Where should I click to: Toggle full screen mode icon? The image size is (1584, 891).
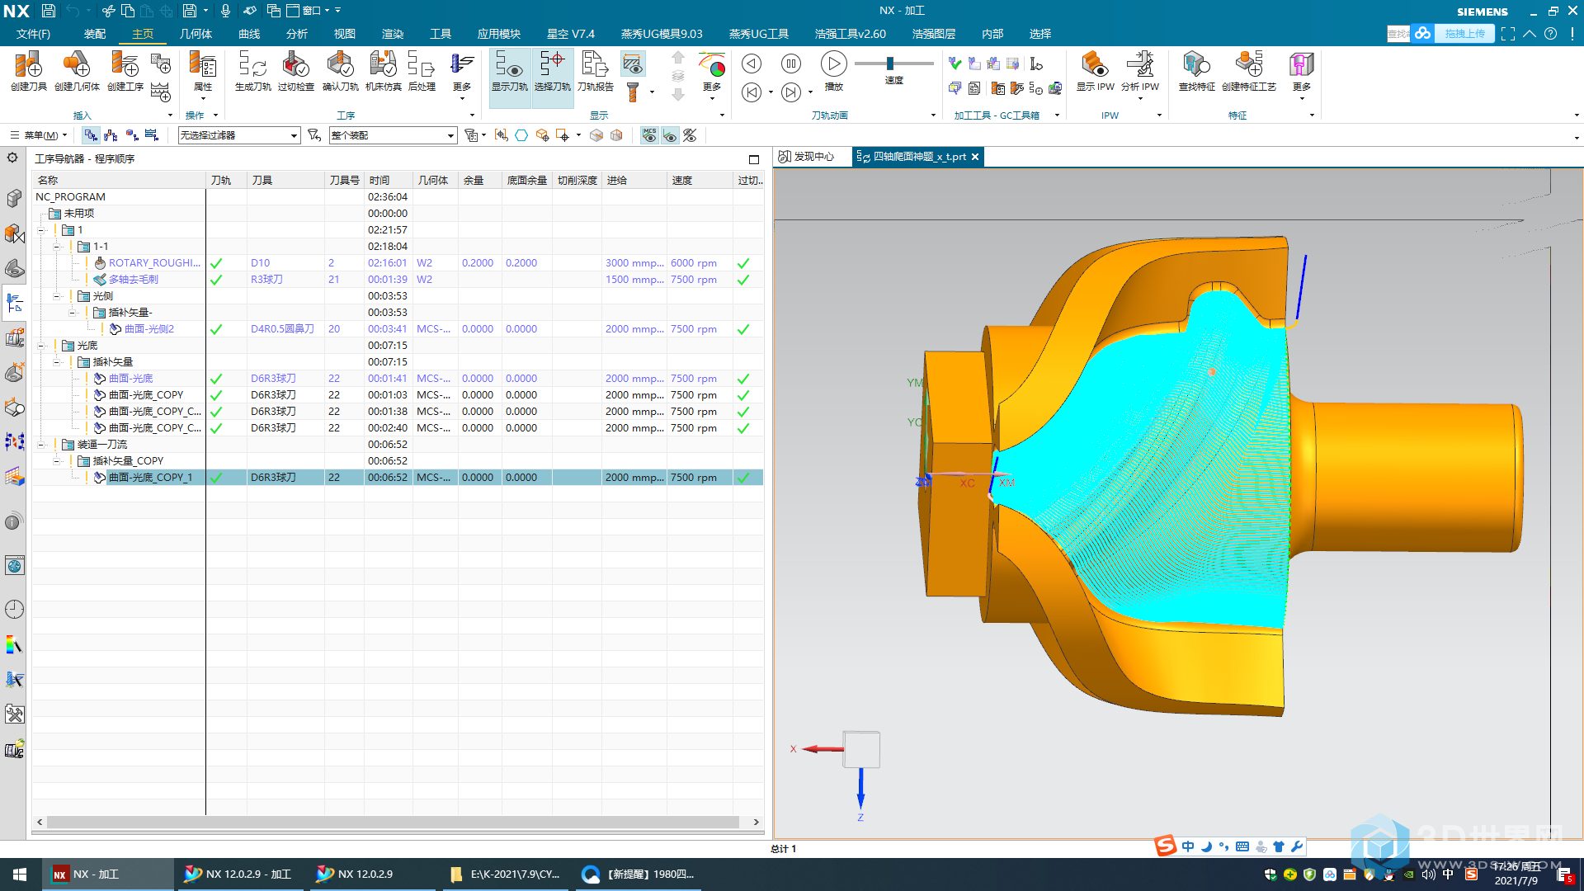click(x=1508, y=34)
